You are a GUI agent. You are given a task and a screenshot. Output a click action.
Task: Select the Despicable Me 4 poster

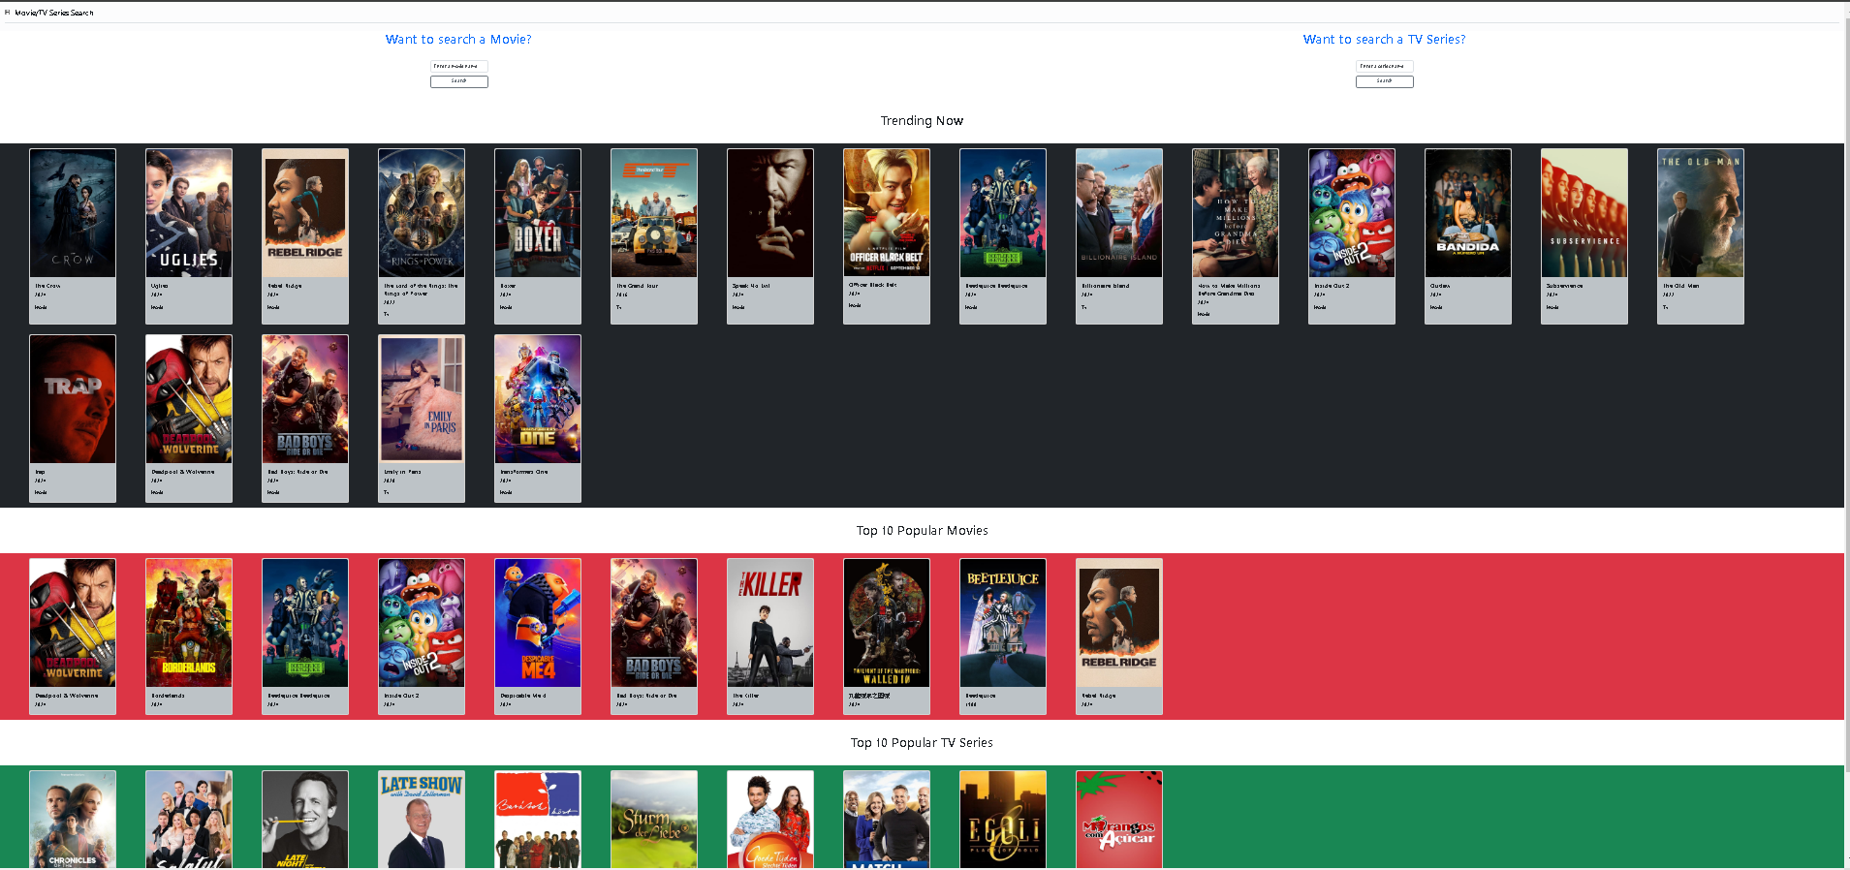tap(538, 623)
